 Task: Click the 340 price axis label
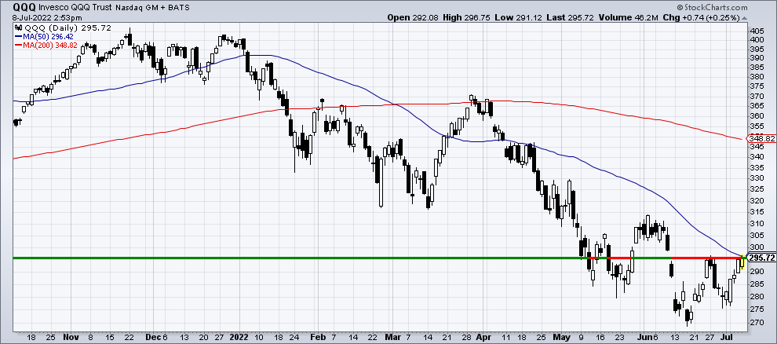(755, 157)
